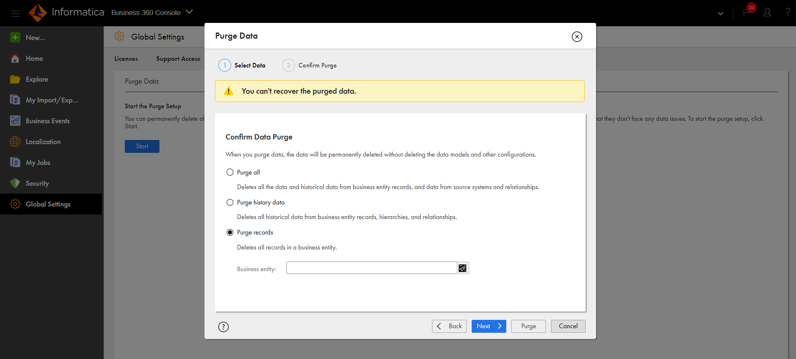Close the Purge Data dialog

coord(577,37)
